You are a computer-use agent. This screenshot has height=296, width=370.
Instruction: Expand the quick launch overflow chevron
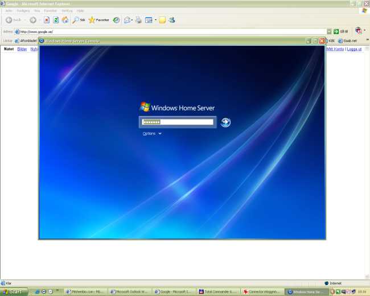coord(57,290)
